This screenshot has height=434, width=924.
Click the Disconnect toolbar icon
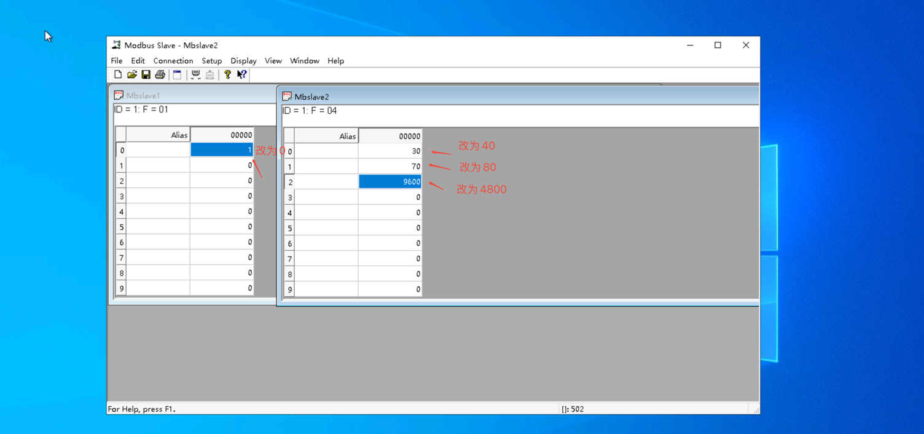pos(210,74)
